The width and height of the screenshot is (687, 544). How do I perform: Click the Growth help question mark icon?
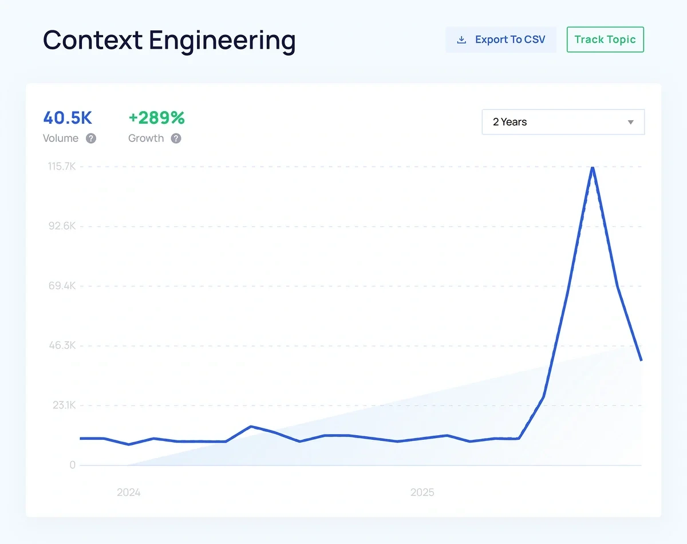pos(176,139)
